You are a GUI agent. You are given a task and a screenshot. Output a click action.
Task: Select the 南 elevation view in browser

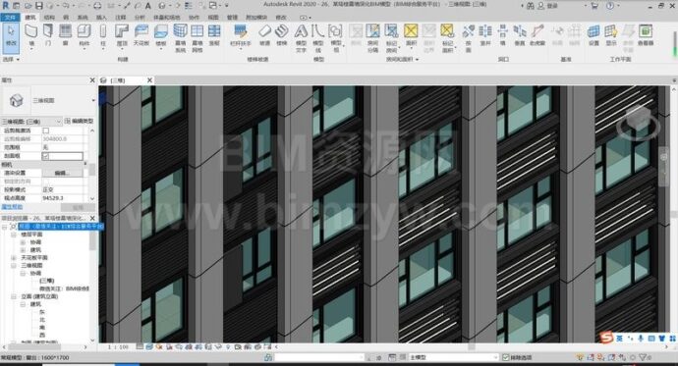pyautogui.click(x=42, y=328)
